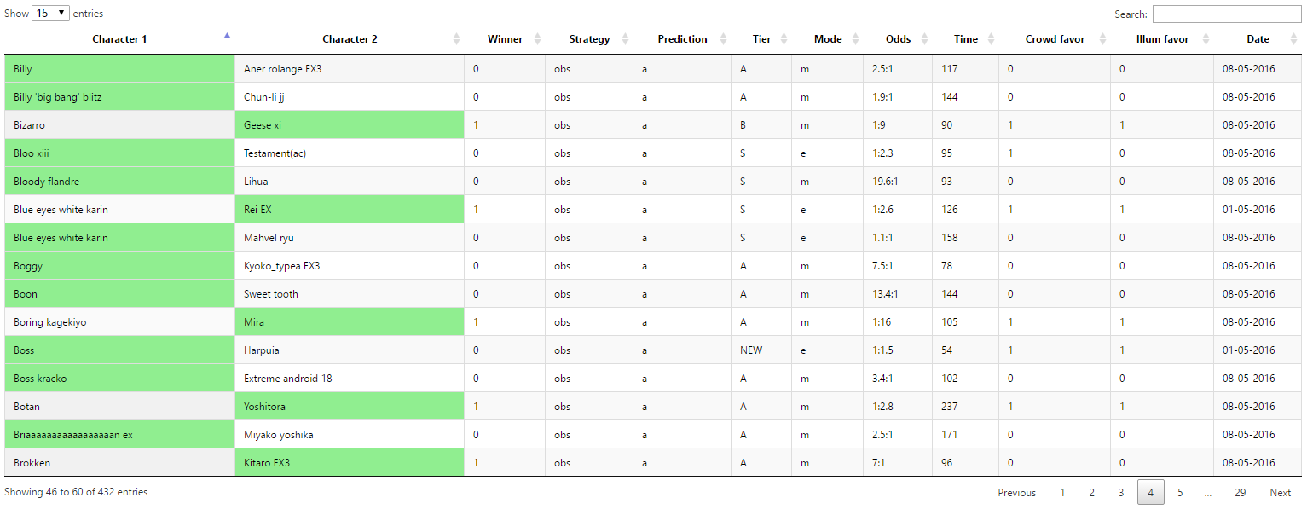Viewport: 1307px width, 509px height.
Task: Select the 'Kyoko_typea EX3' cell
Action: coord(350,266)
